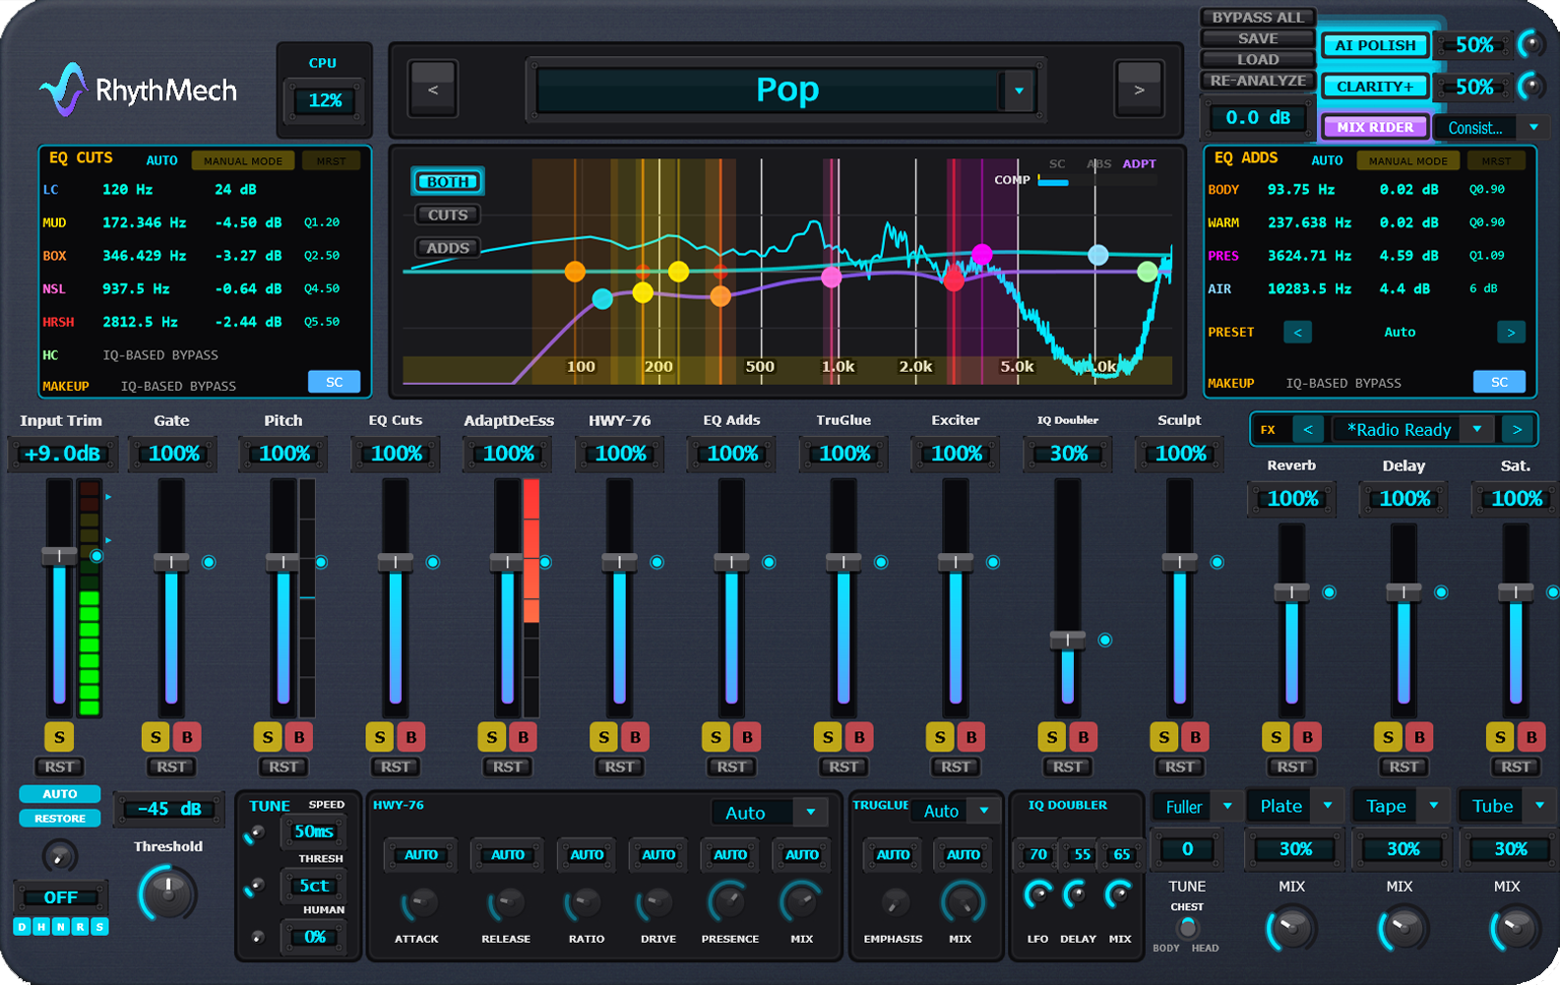The width and height of the screenshot is (1560, 985).
Task: Bypass the Reverb module
Action: (1307, 737)
